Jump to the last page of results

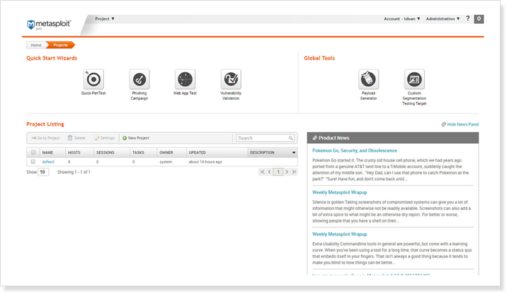click(x=294, y=172)
